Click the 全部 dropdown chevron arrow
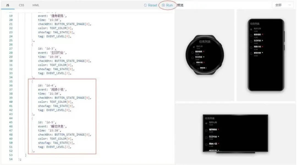Screen dimensions: 297x165 (x=290, y=5)
